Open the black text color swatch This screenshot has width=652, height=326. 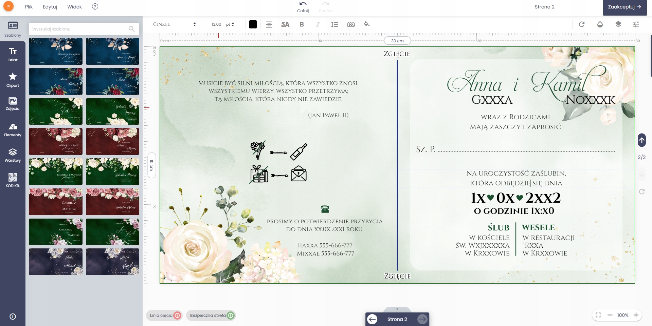[x=253, y=24]
